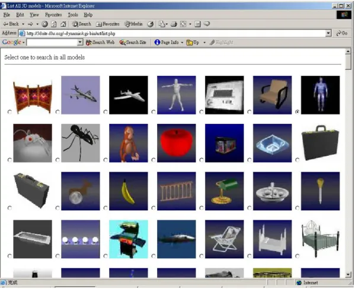This screenshot has height=289, width=355.
Task: Open the Media toolbar button
Action: point(133,24)
